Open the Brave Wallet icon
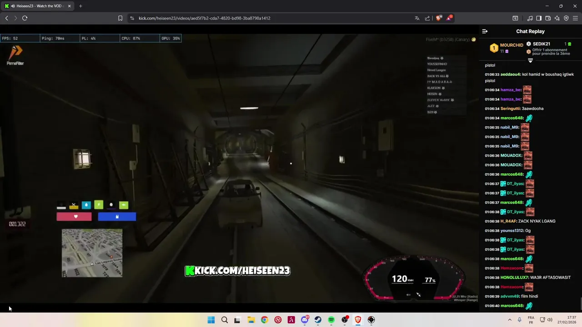This screenshot has height=327, width=582. click(548, 18)
